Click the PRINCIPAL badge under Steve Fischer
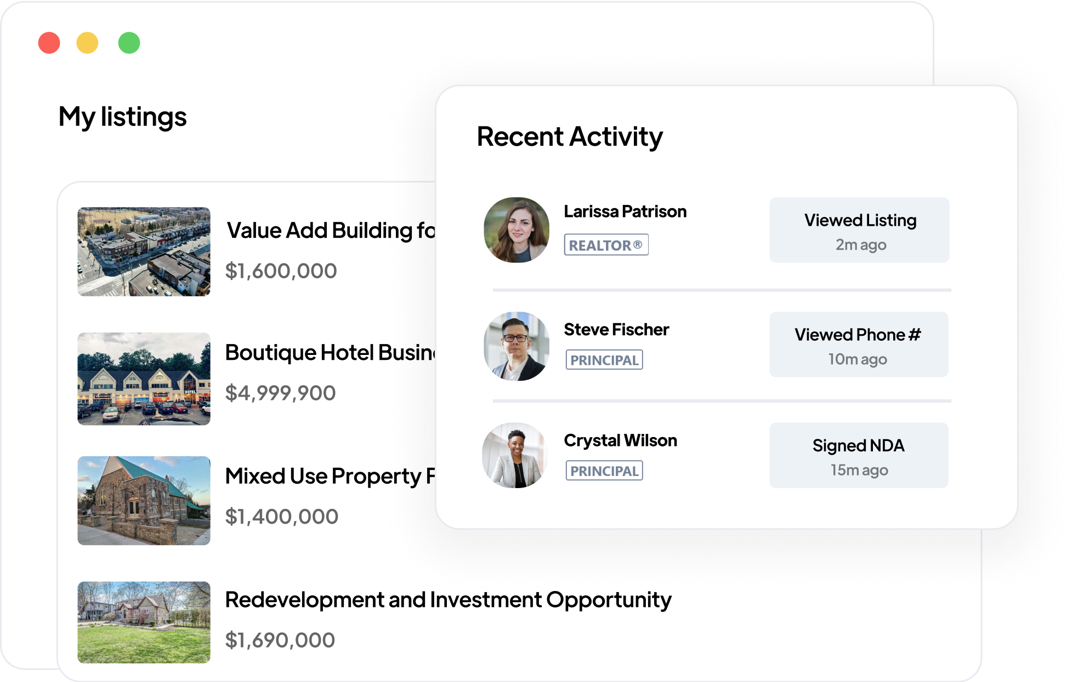Screen dimensions: 1078x682 604,360
